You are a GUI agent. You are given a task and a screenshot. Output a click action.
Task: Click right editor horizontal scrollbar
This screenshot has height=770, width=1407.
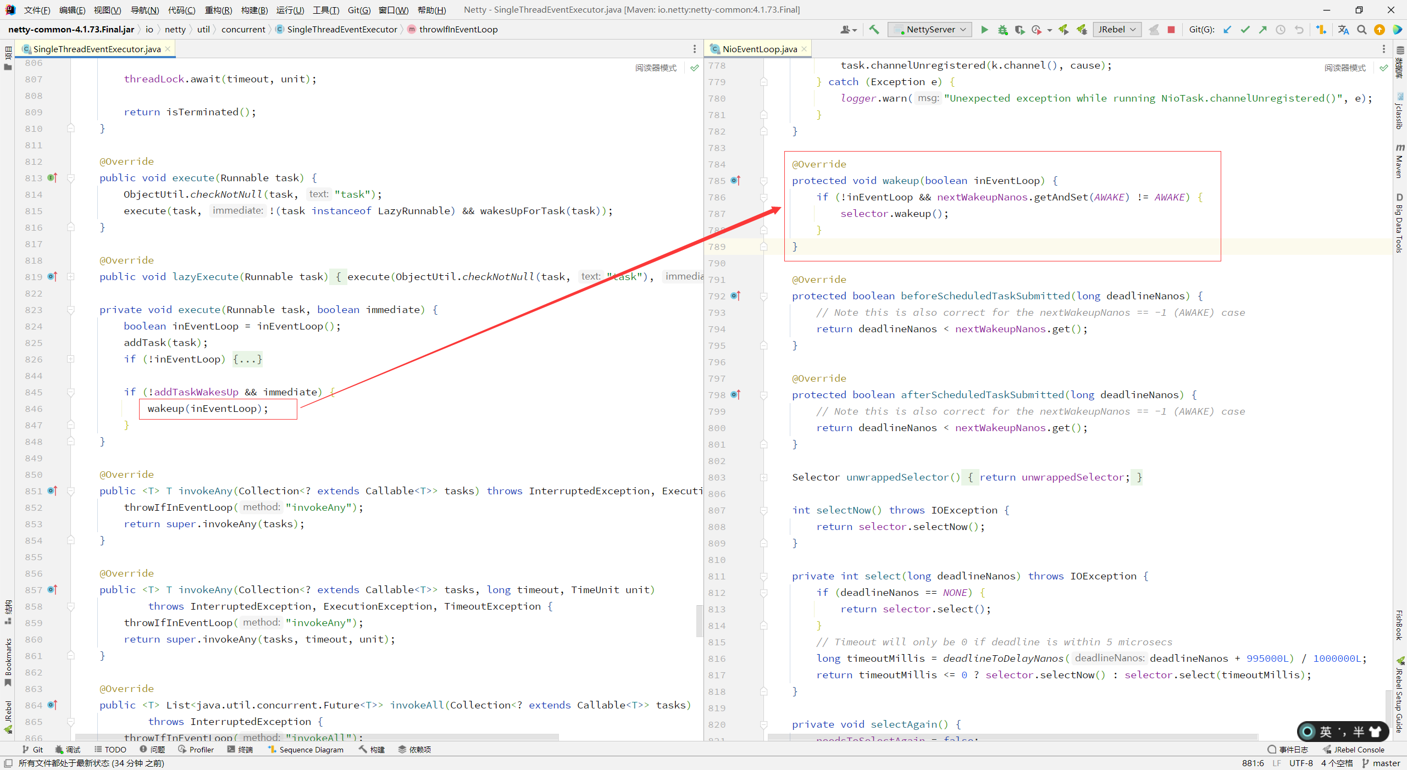tap(1012, 737)
